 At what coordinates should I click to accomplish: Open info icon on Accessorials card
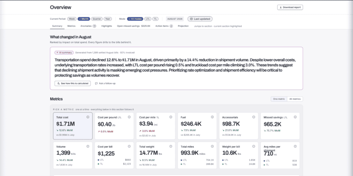point(253,117)
